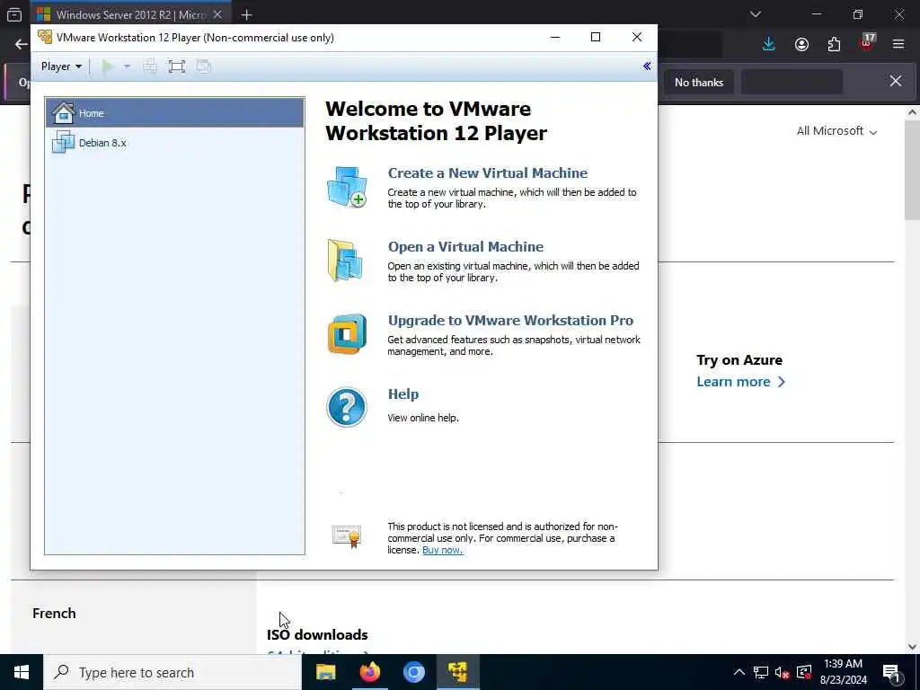Click the Send Ctrl+Alt+Del toolbar icon
The width and height of the screenshot is (920, 690).
[x=150, y=66]
